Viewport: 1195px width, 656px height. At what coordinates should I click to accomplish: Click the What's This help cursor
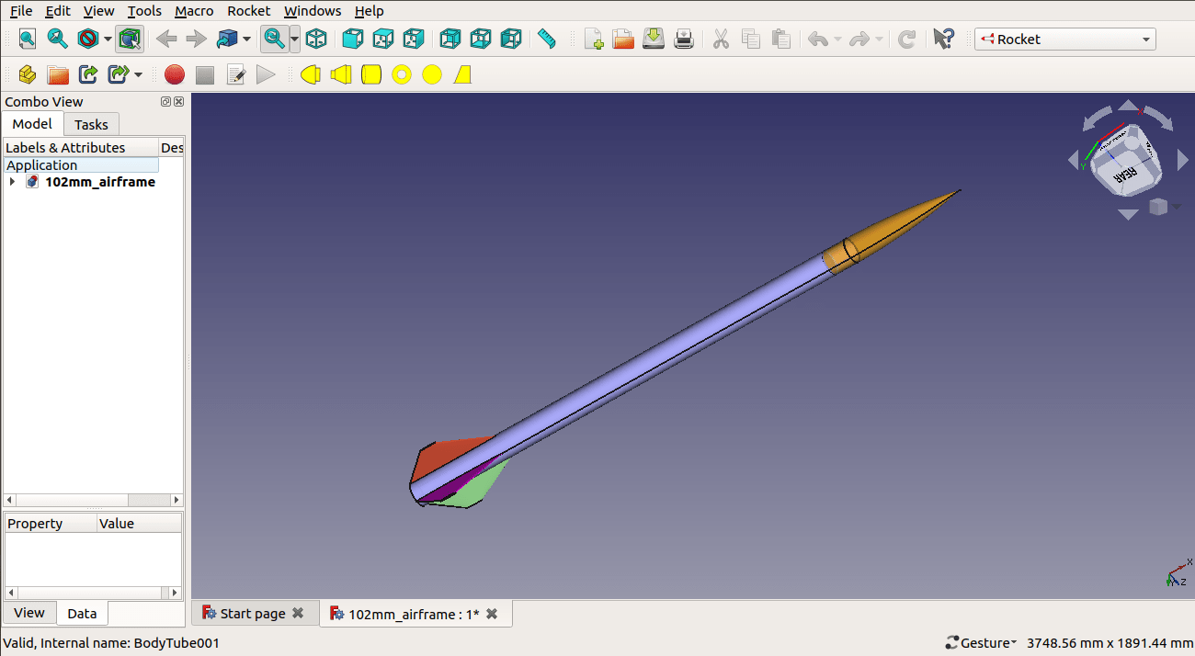943,39
